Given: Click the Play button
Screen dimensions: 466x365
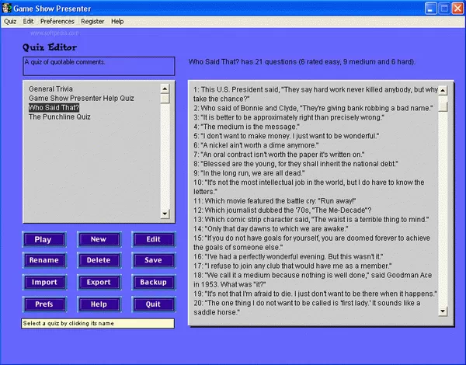Looking at the screenshot, I should [x=43, y=239].
